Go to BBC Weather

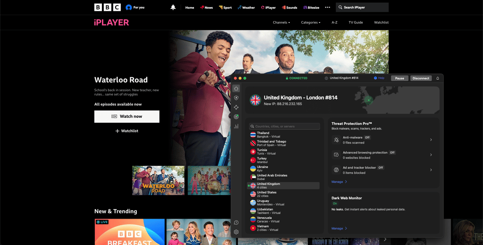click(x=246, y=8)
